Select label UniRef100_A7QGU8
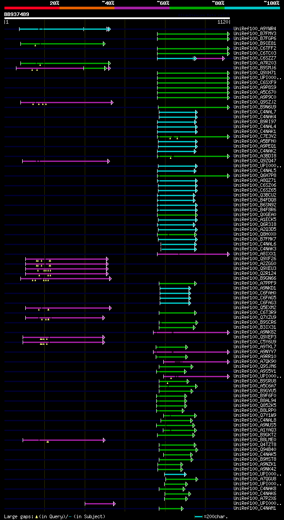This screenshot has height=520, width=284. point(255,479)
